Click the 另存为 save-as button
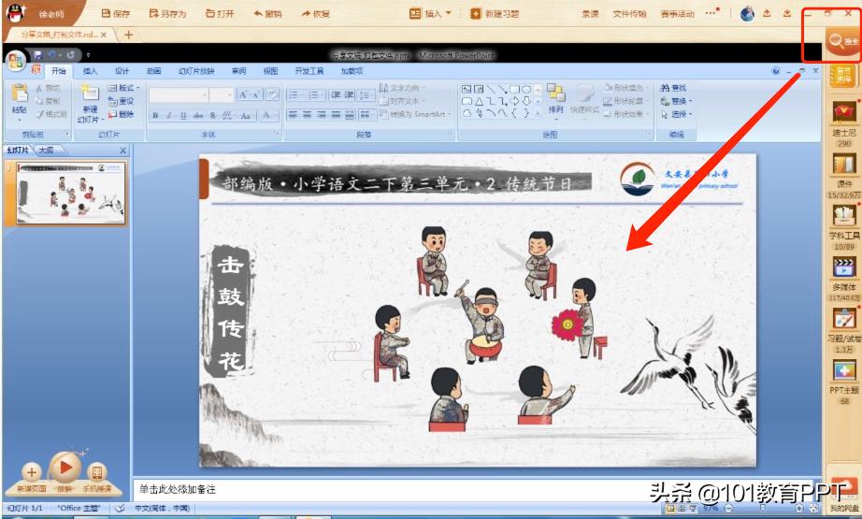Image resolution: width=862 pixels, height=519 pixels. click(x=167, y=13)
